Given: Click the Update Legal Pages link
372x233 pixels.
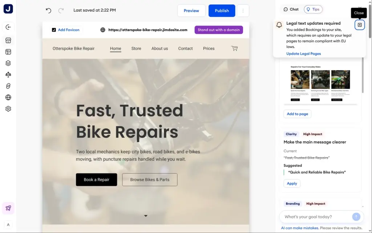Looking at the screenshot, I should (303, 54).
